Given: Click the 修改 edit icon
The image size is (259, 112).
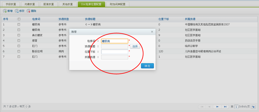Looking at the screenshot, I should [x=16, y=11].
